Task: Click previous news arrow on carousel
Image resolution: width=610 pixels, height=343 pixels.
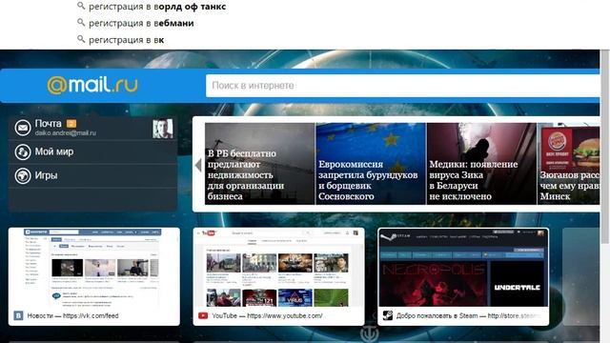Action: (198, 165)
